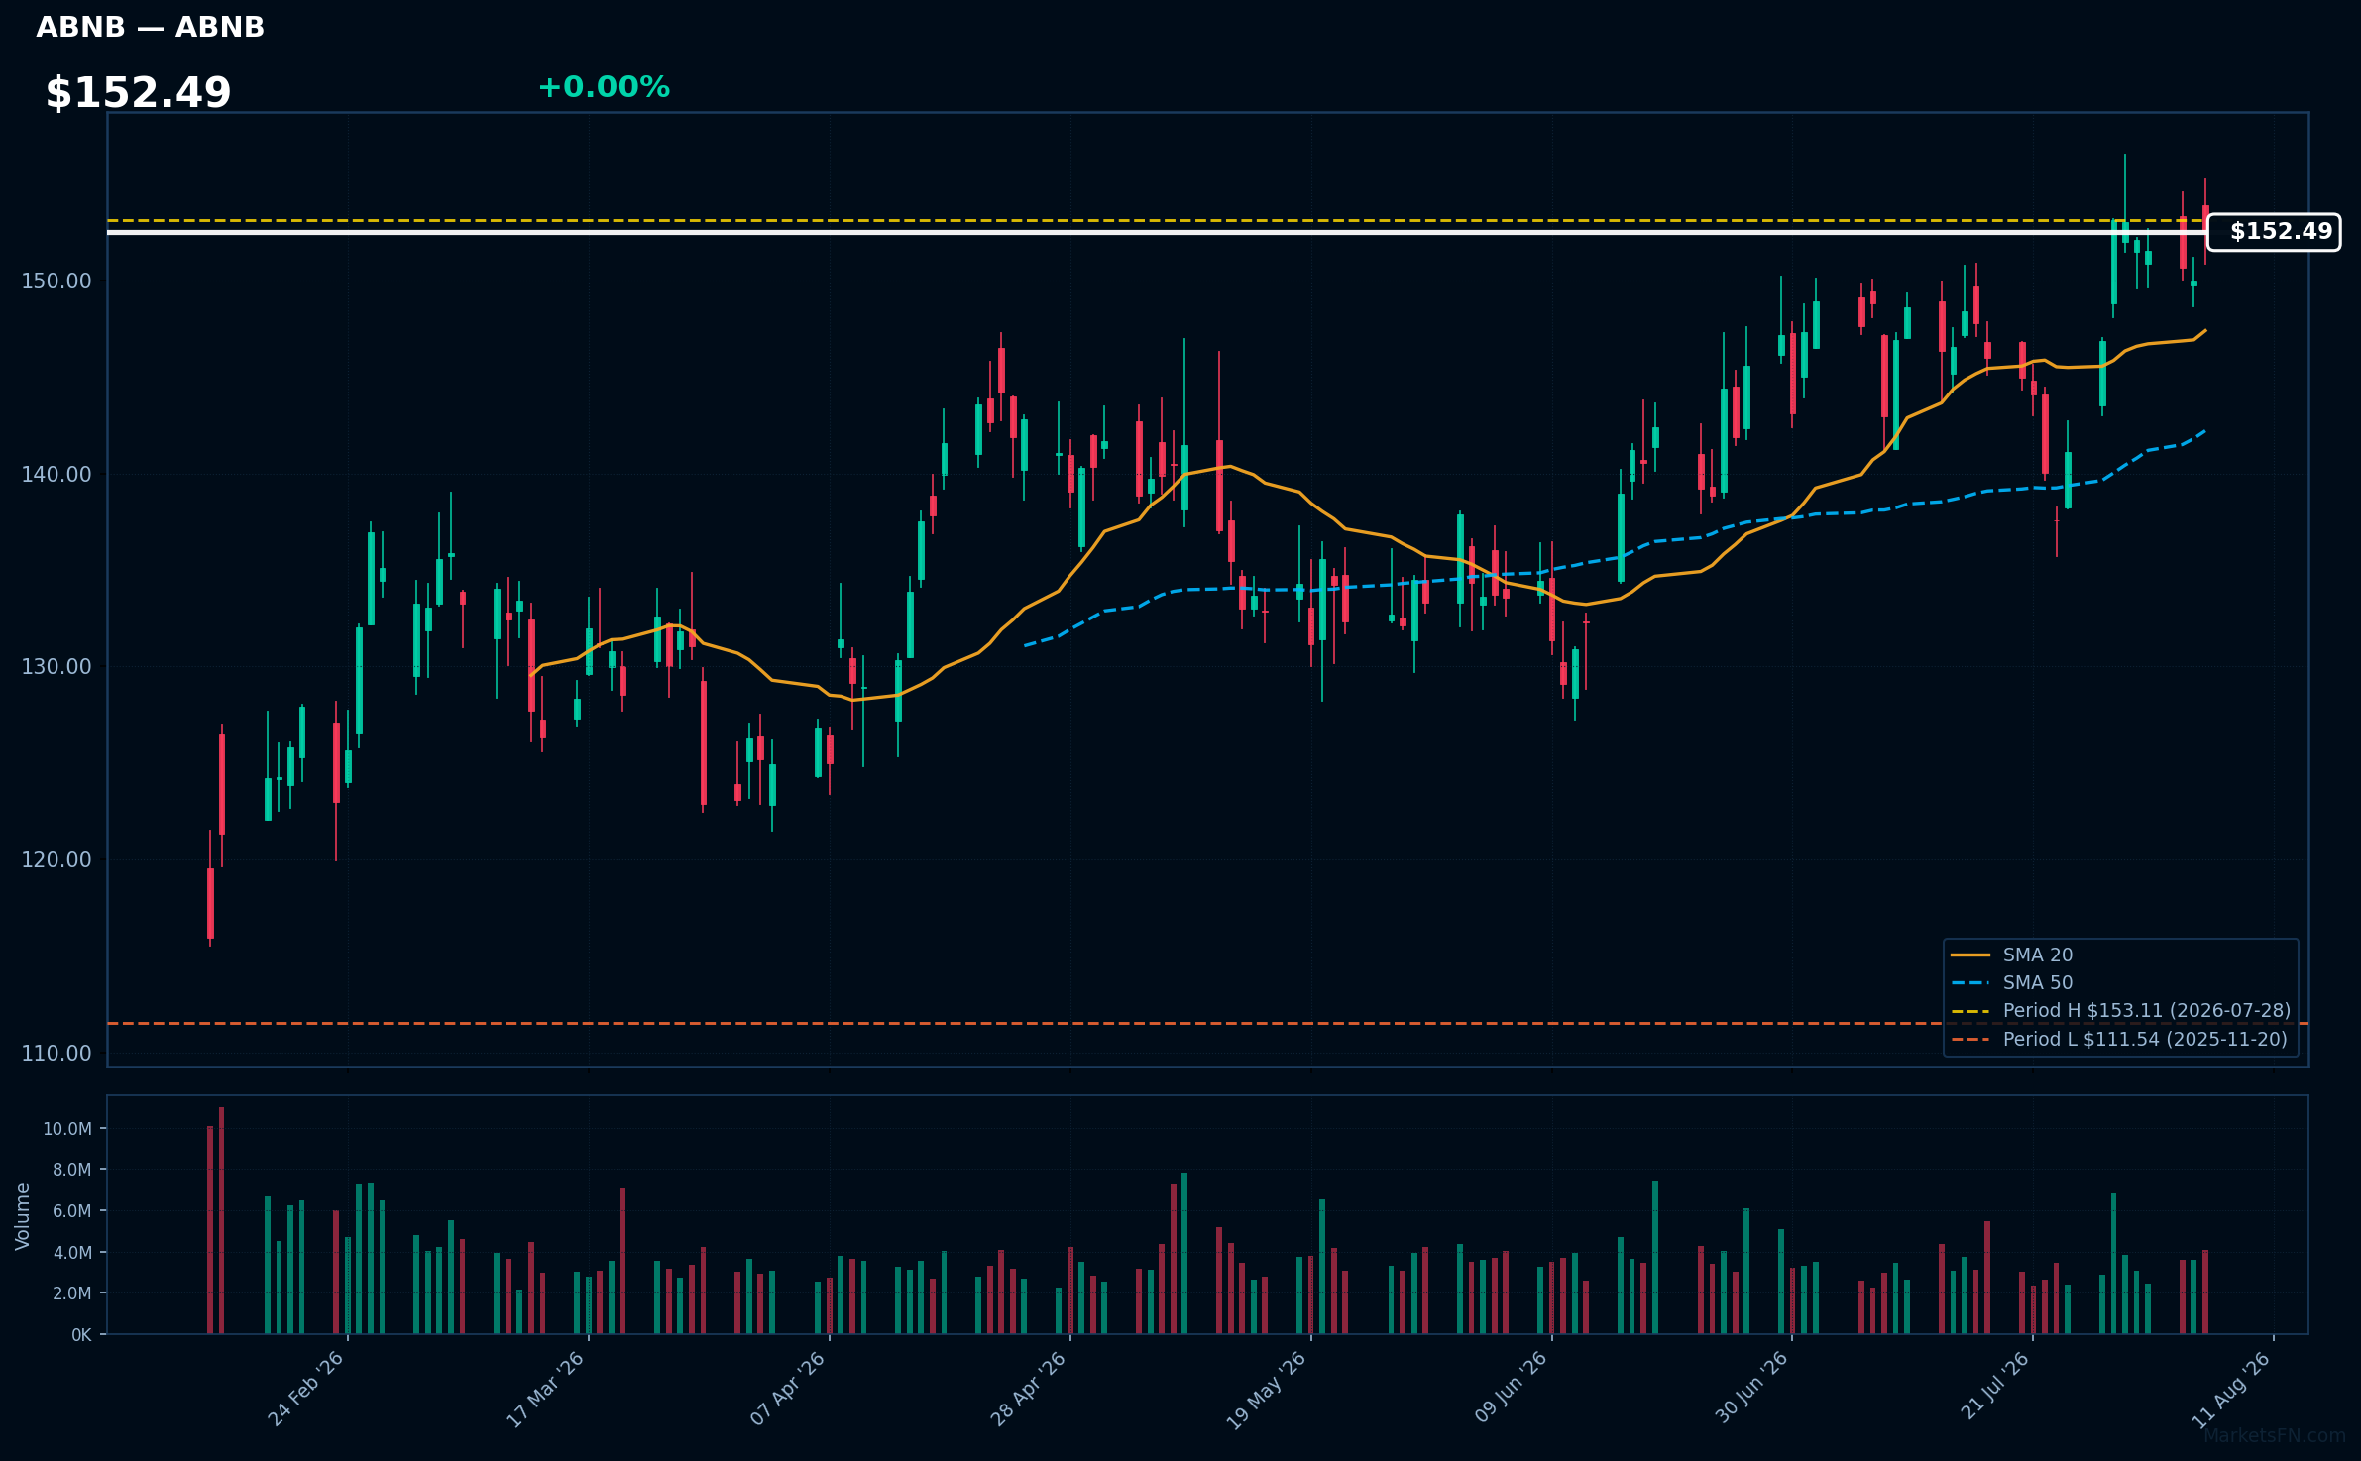
Task: Click the 130.00 price axis label
Action: tap(56, 667)
